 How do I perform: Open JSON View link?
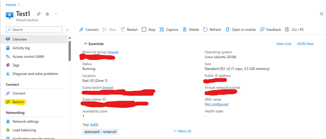pos(305,44)
